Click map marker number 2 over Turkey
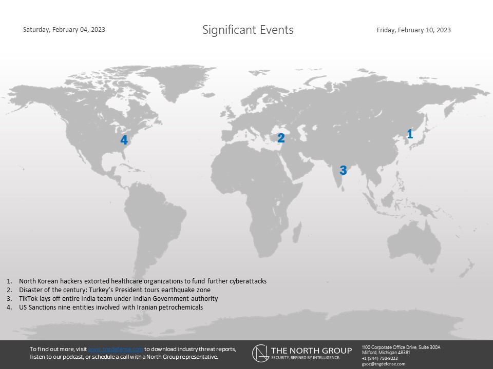The image size is (493, 369). [x=281, y=138]
